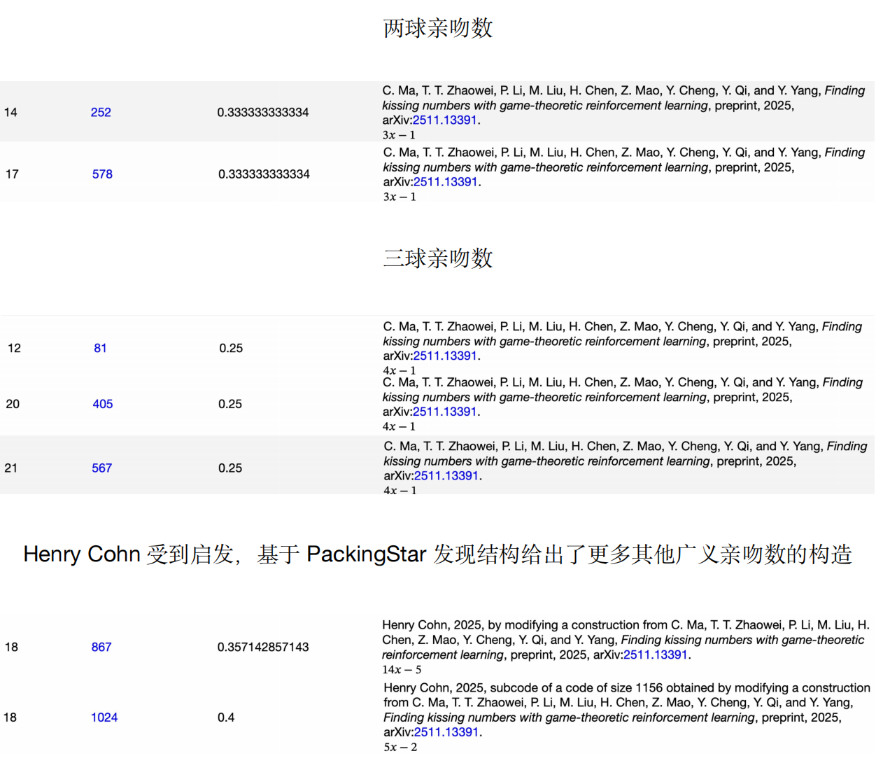Image resolution: width=876 pixels, height=763 pixels.
Task: Open the 252 kissing number link
Action: [101, 112]
